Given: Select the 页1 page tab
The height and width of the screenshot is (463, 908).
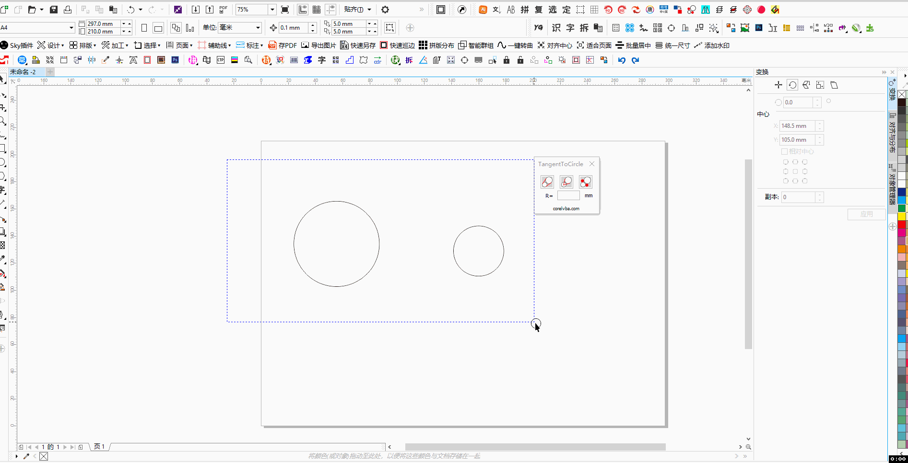Looking at the screenshot, I should tap(99, 446).
